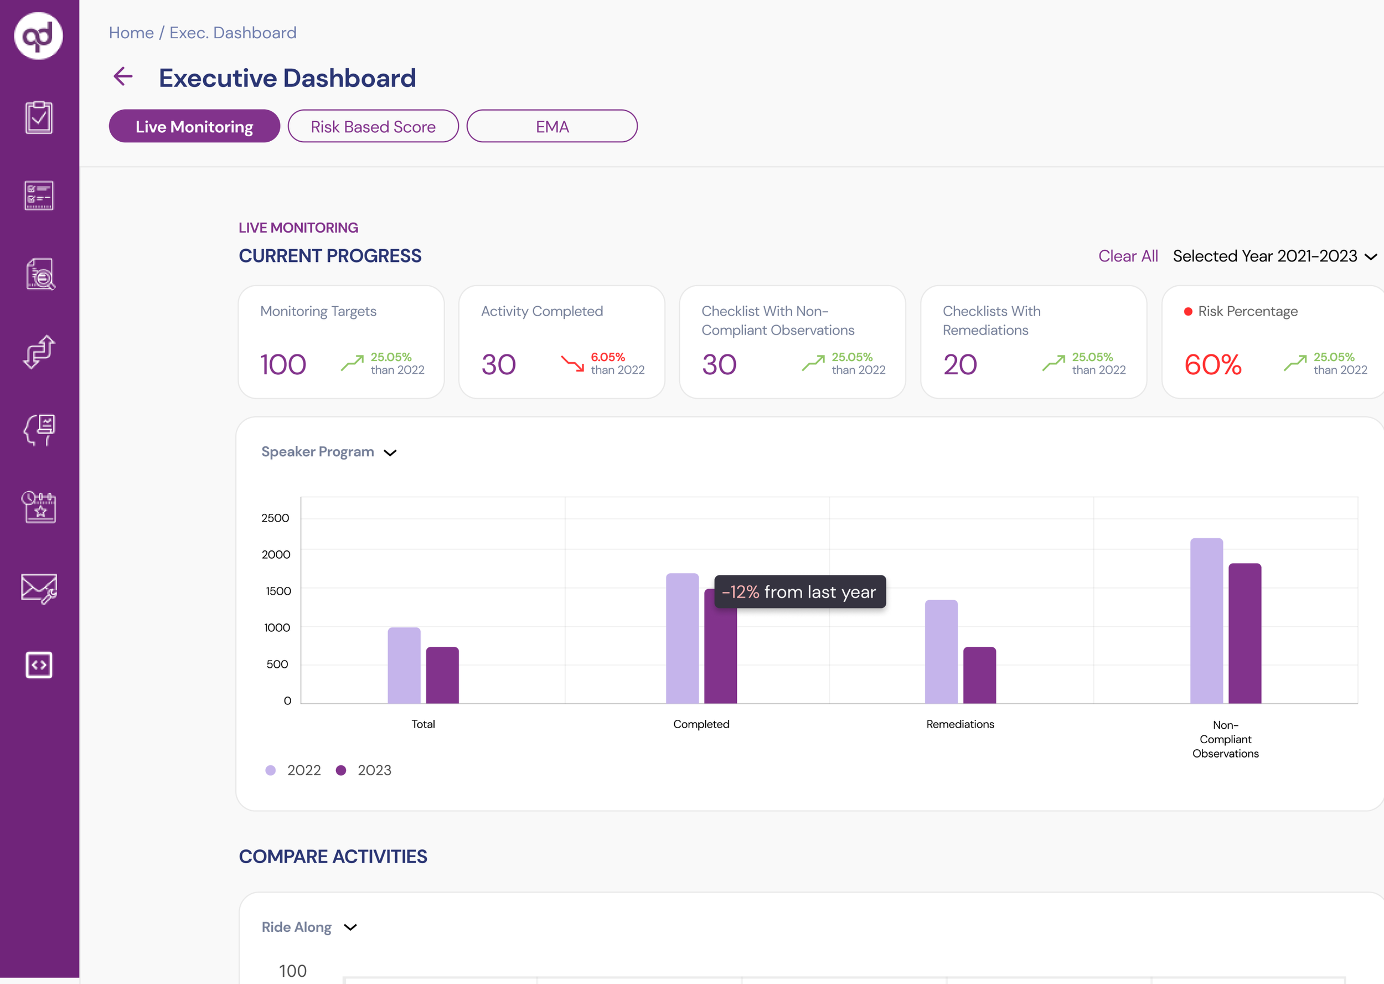Viewport: 1384px width, 984px height.
Task: Switch to EMA tab
Action: pos(552,126)
